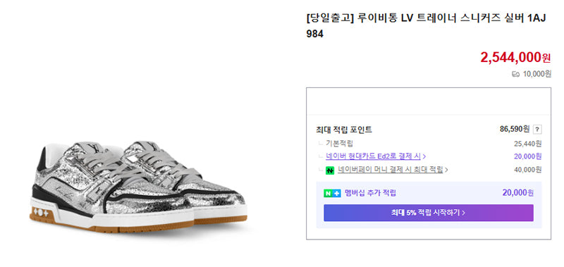Click the purple 20,000원 in membership banner
Viewport: 564px width, 267px height.
[518, 193]
